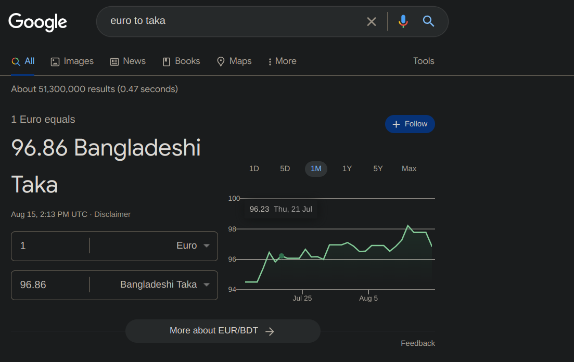Open More about EUR/BDT
Screen dimensions: 574x362
[223, 331]
